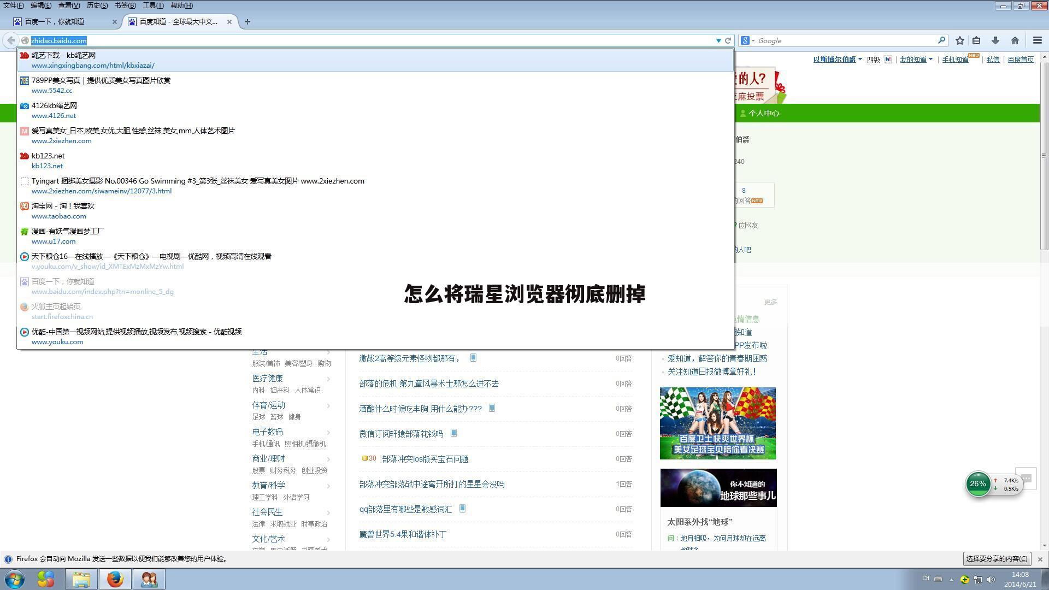
Task: Open the Firefox taskbar icon
Action: pyautogui.click(x=115, y=579)
